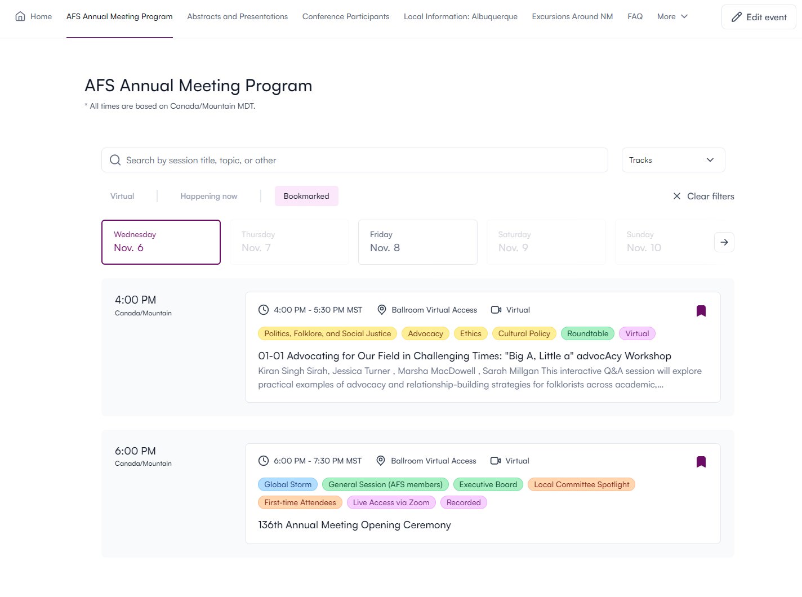The image size is (802, 597).
Task: Click the X icon beside Clear filters
Action: [x=676, y=196]
